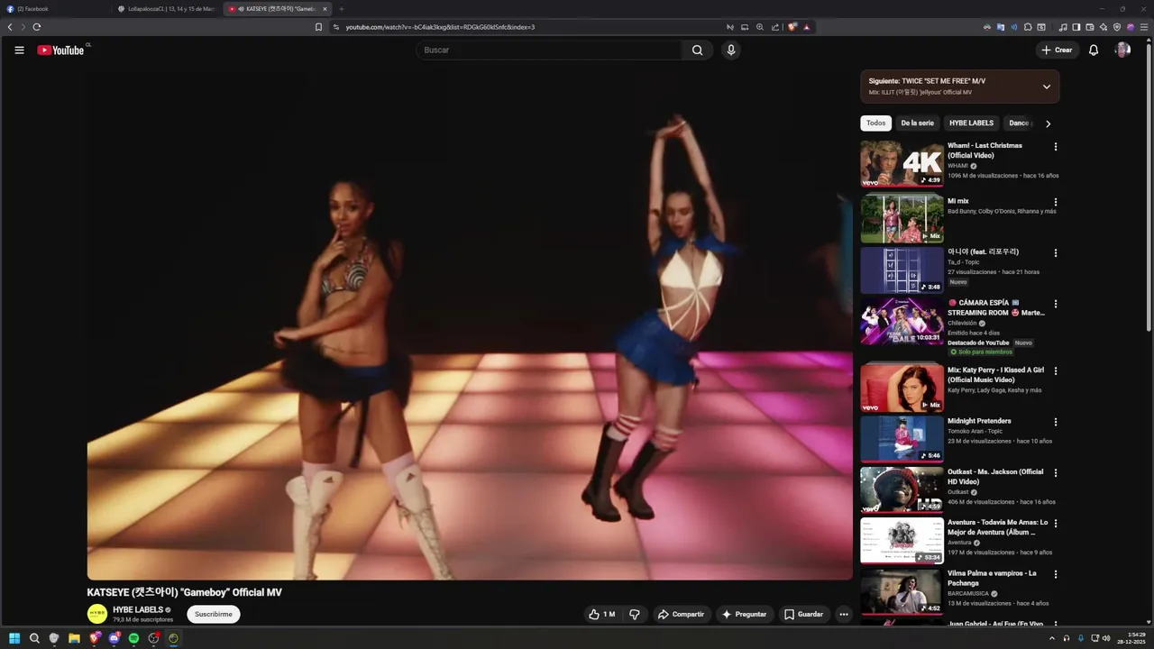Viewport: 1154px width, 649px height.
Task: Select the De la serie chip
Action: pos(917,123)
